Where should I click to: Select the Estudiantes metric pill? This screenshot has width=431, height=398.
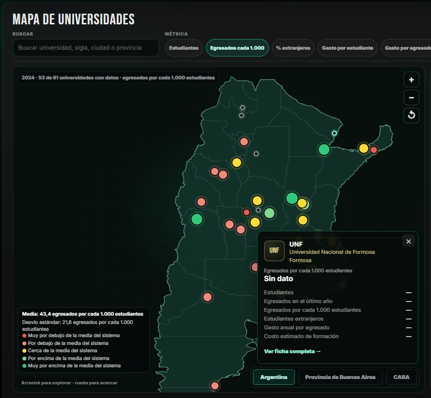(x=184, y=48)
